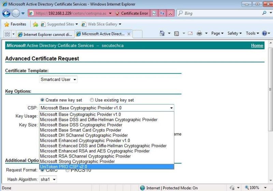Click Internet Protected Mode status bar zone
This screenshot has width=273, height=191.
(169, 188)
